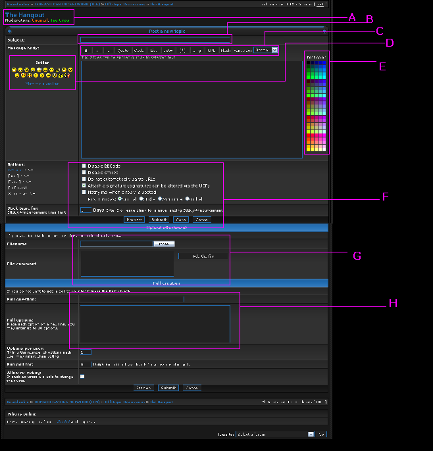This screenshot has width=433, height=451.
Task: Click the Bold BBCode button
Action: coord(86,50)
